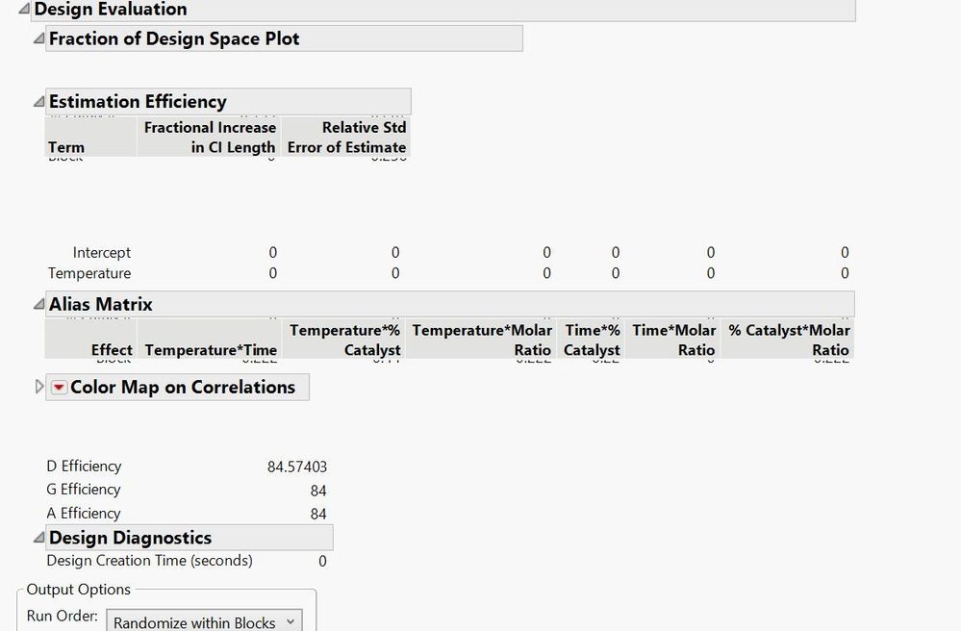Click the Temperature*% Catalyst column header
Viewport: 961px width, 631px height.
pyautogui.click(x=344, y=341)
